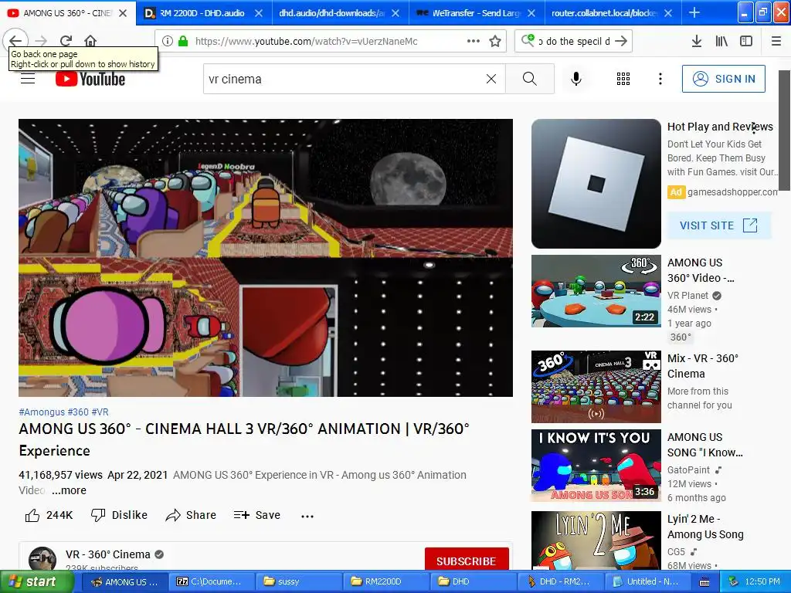Open ad options menu beside Hot Play
Image resolution: width=791 pixels, height=593 pixels.
tap(754, 128)
